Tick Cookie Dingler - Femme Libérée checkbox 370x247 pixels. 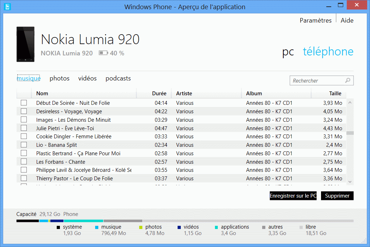tap(24, 137)
